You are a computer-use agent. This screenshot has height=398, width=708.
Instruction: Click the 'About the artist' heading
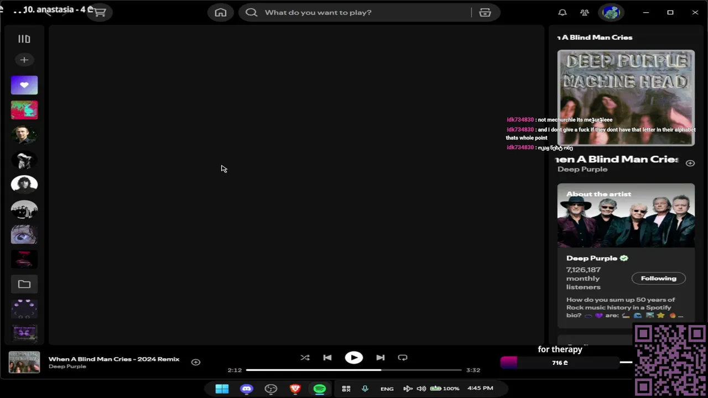[x=599, y=194]
